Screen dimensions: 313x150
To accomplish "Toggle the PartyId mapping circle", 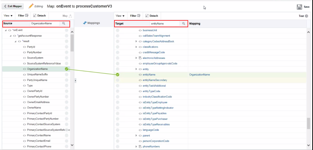I will (66, 47).
